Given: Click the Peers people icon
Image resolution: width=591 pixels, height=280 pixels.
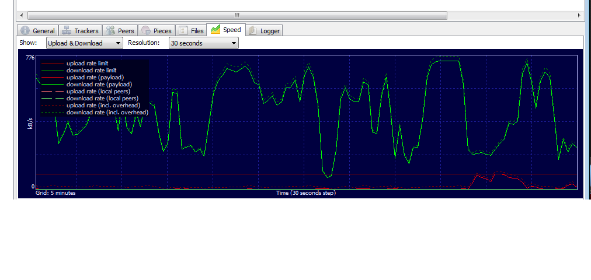Looking at the screenshot, I should (110, 30).
